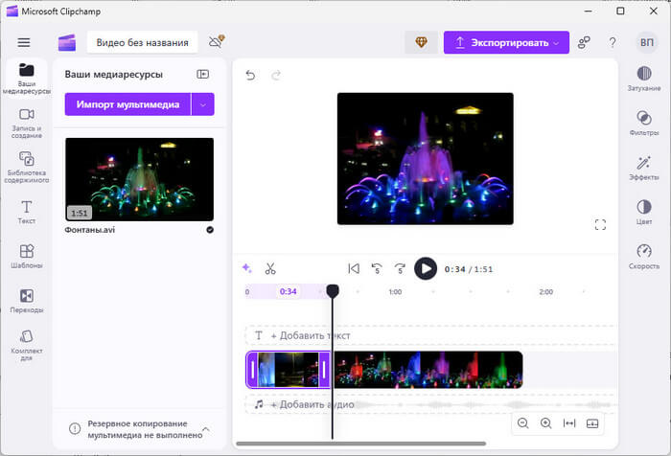Open the Комплект sidebar tab
The image size is (671, 456).
tap(27, 345)
